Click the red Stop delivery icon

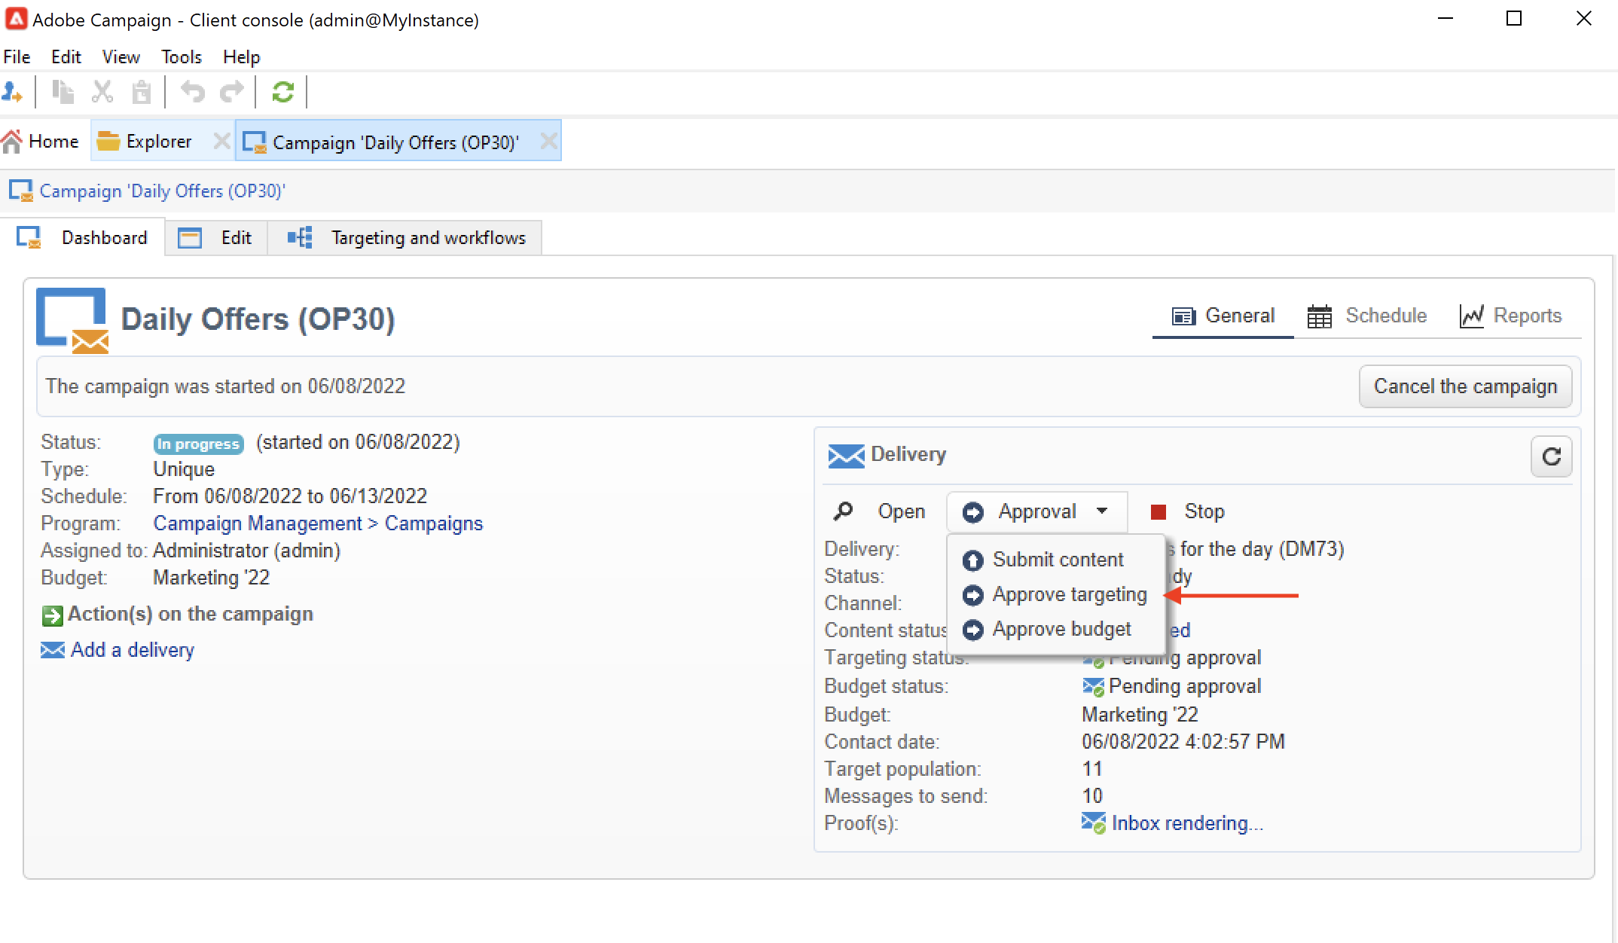pos(1159,512)
